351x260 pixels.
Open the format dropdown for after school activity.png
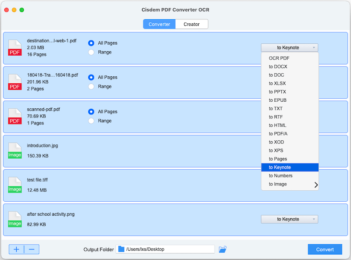click(x=289, y=219)
